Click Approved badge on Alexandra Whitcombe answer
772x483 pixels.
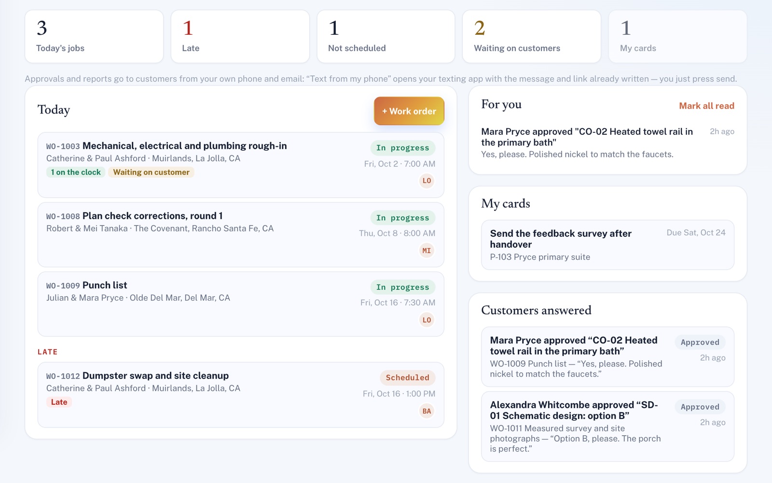pyautogui.click(x=700, y=407)
